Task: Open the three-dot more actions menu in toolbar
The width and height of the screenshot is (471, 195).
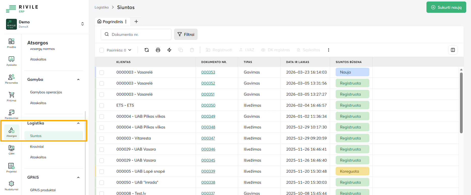Action: (328, 50)
